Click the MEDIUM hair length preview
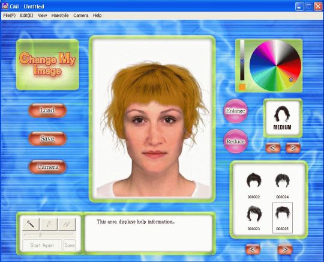This screenshot has height=262, width=324. coord(283,118)
